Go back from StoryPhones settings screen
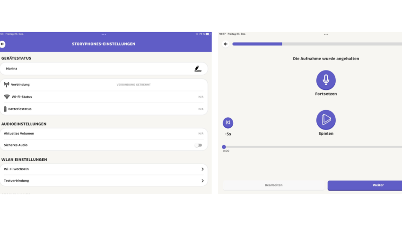The width and height of the screenshot is (402, 226). pyautogui.click(x=2, y=44)
